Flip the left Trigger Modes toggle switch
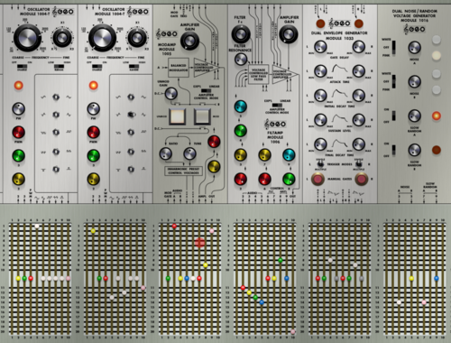Image resolution: width=451 pixels, height=343 pixels. tap(320, 164)
